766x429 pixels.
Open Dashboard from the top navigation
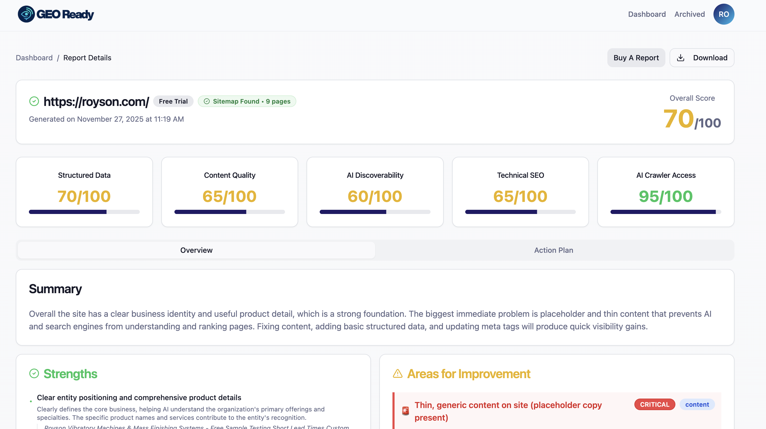coord(646,14)
